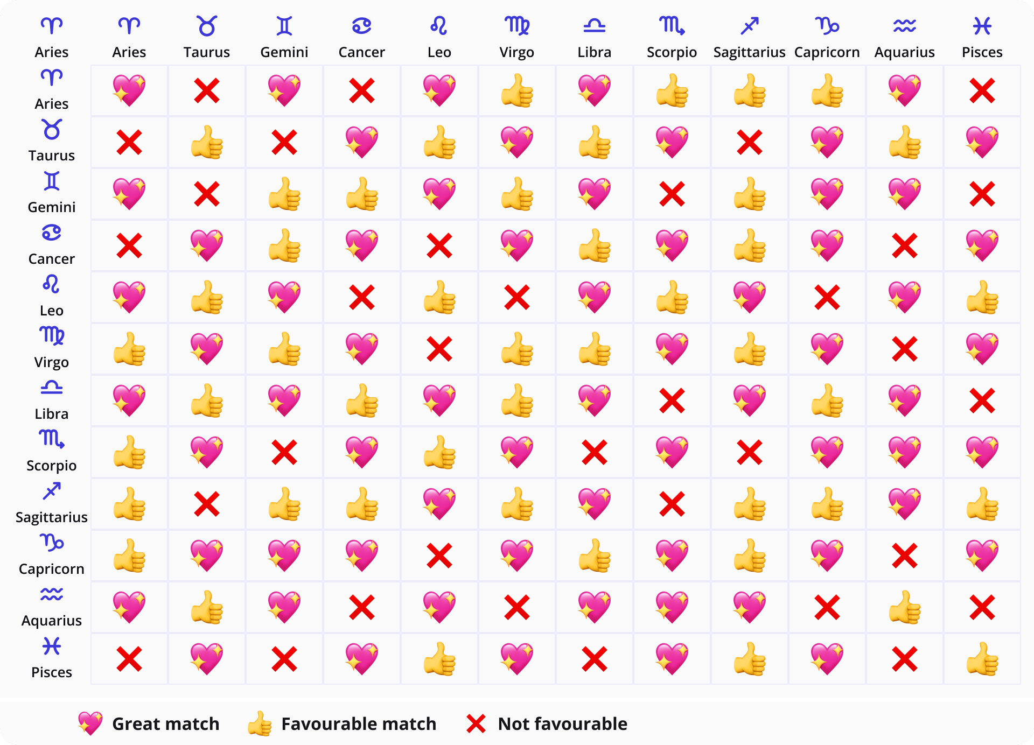Click the Leo zodiac sign icon
Screen dimensions: 1034x745
point(439,23)
